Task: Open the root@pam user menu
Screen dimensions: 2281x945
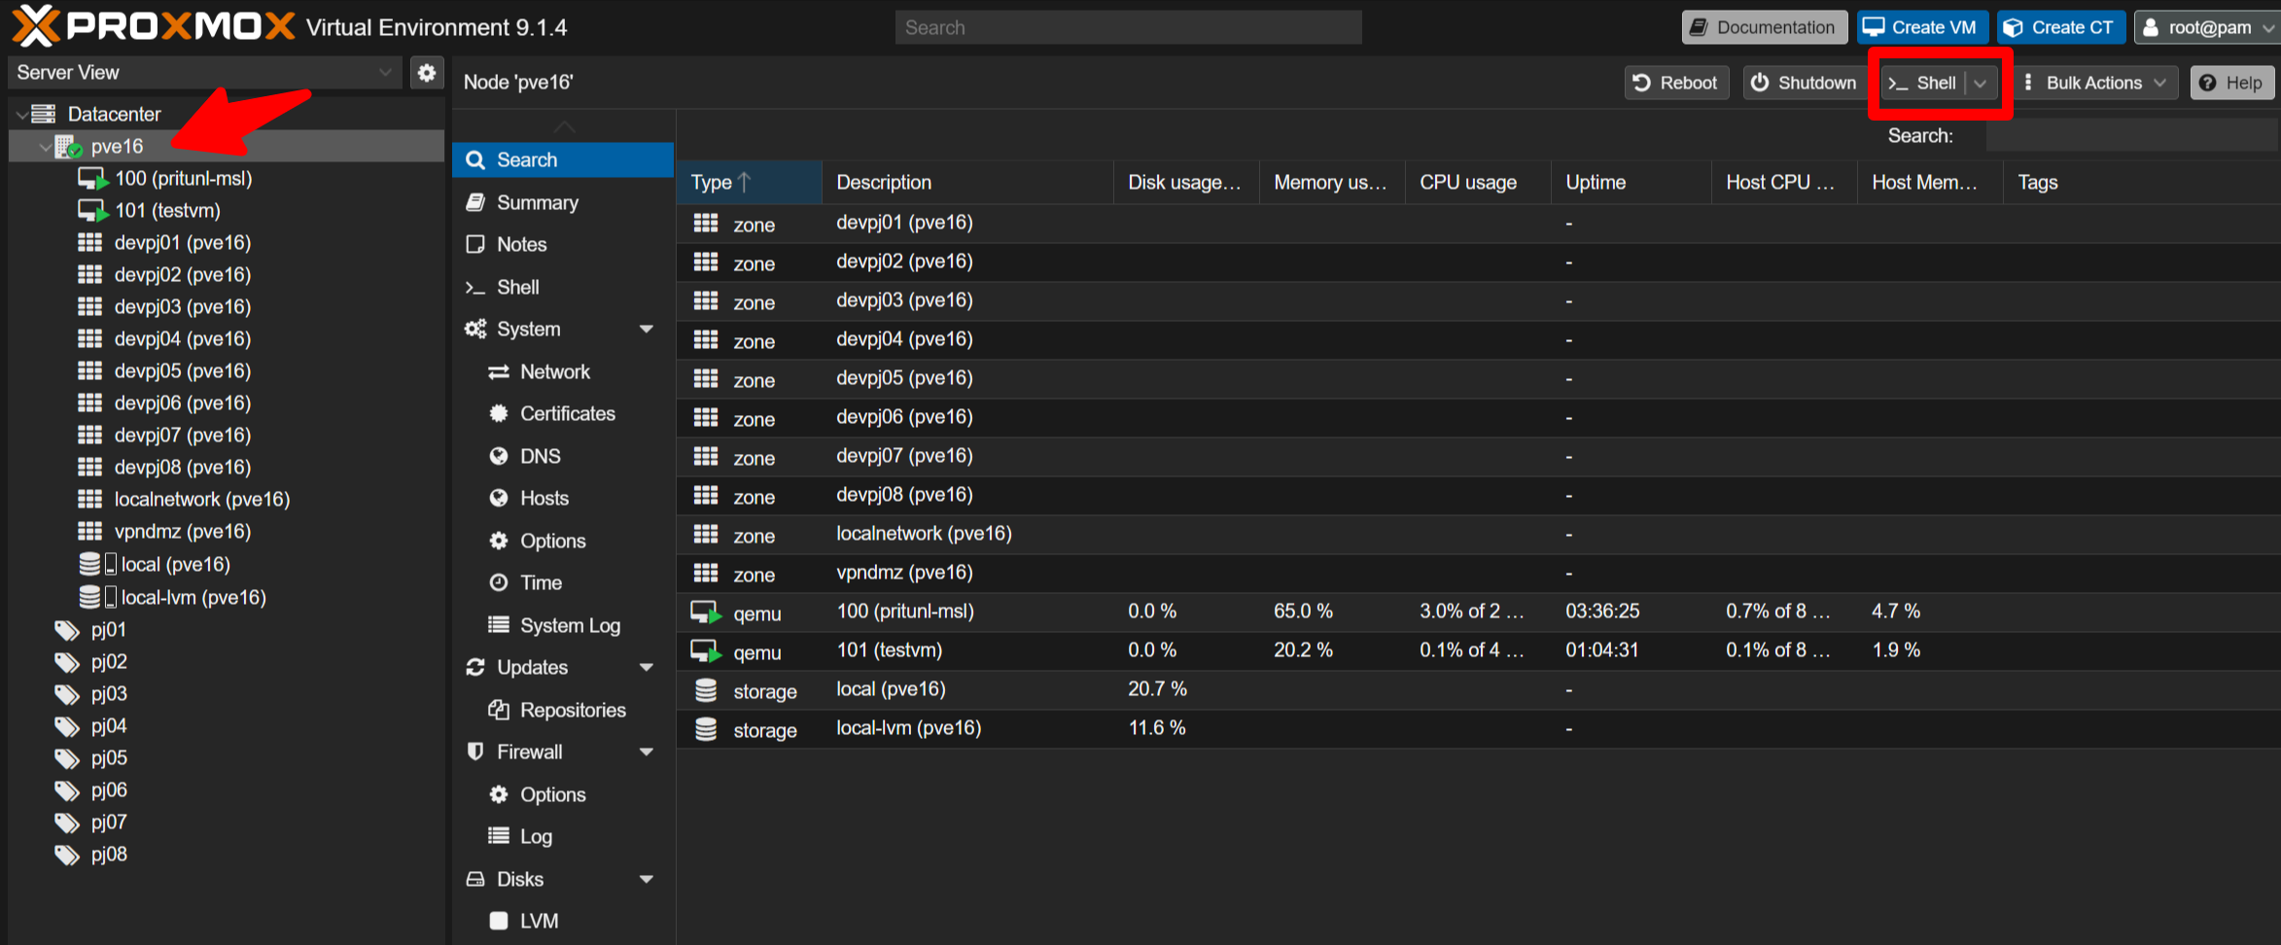Action: tap(2207, 27)
